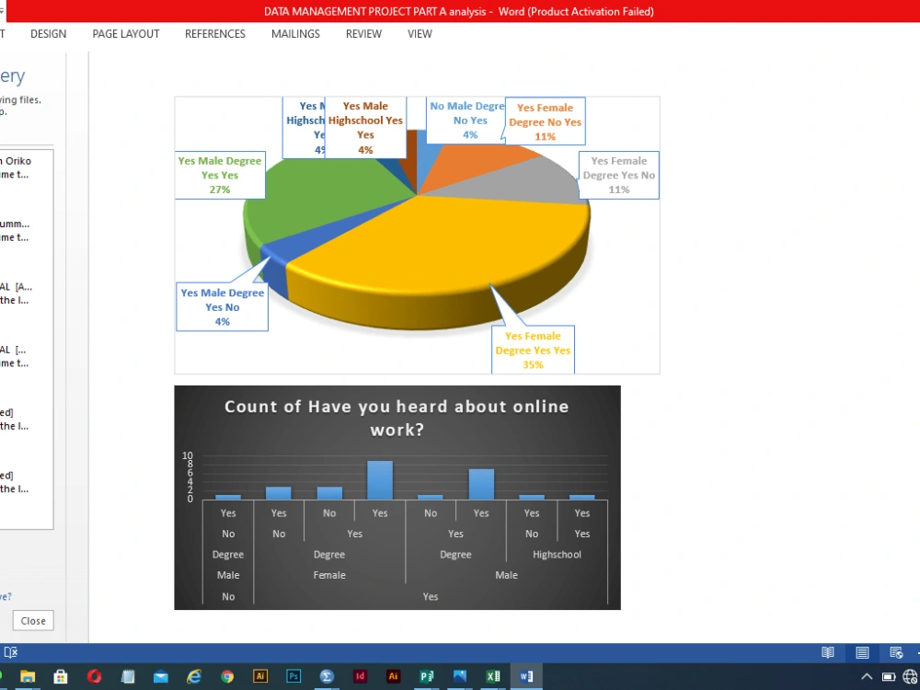Open the VIEW ribbon tab

click(x=420, y=34)
